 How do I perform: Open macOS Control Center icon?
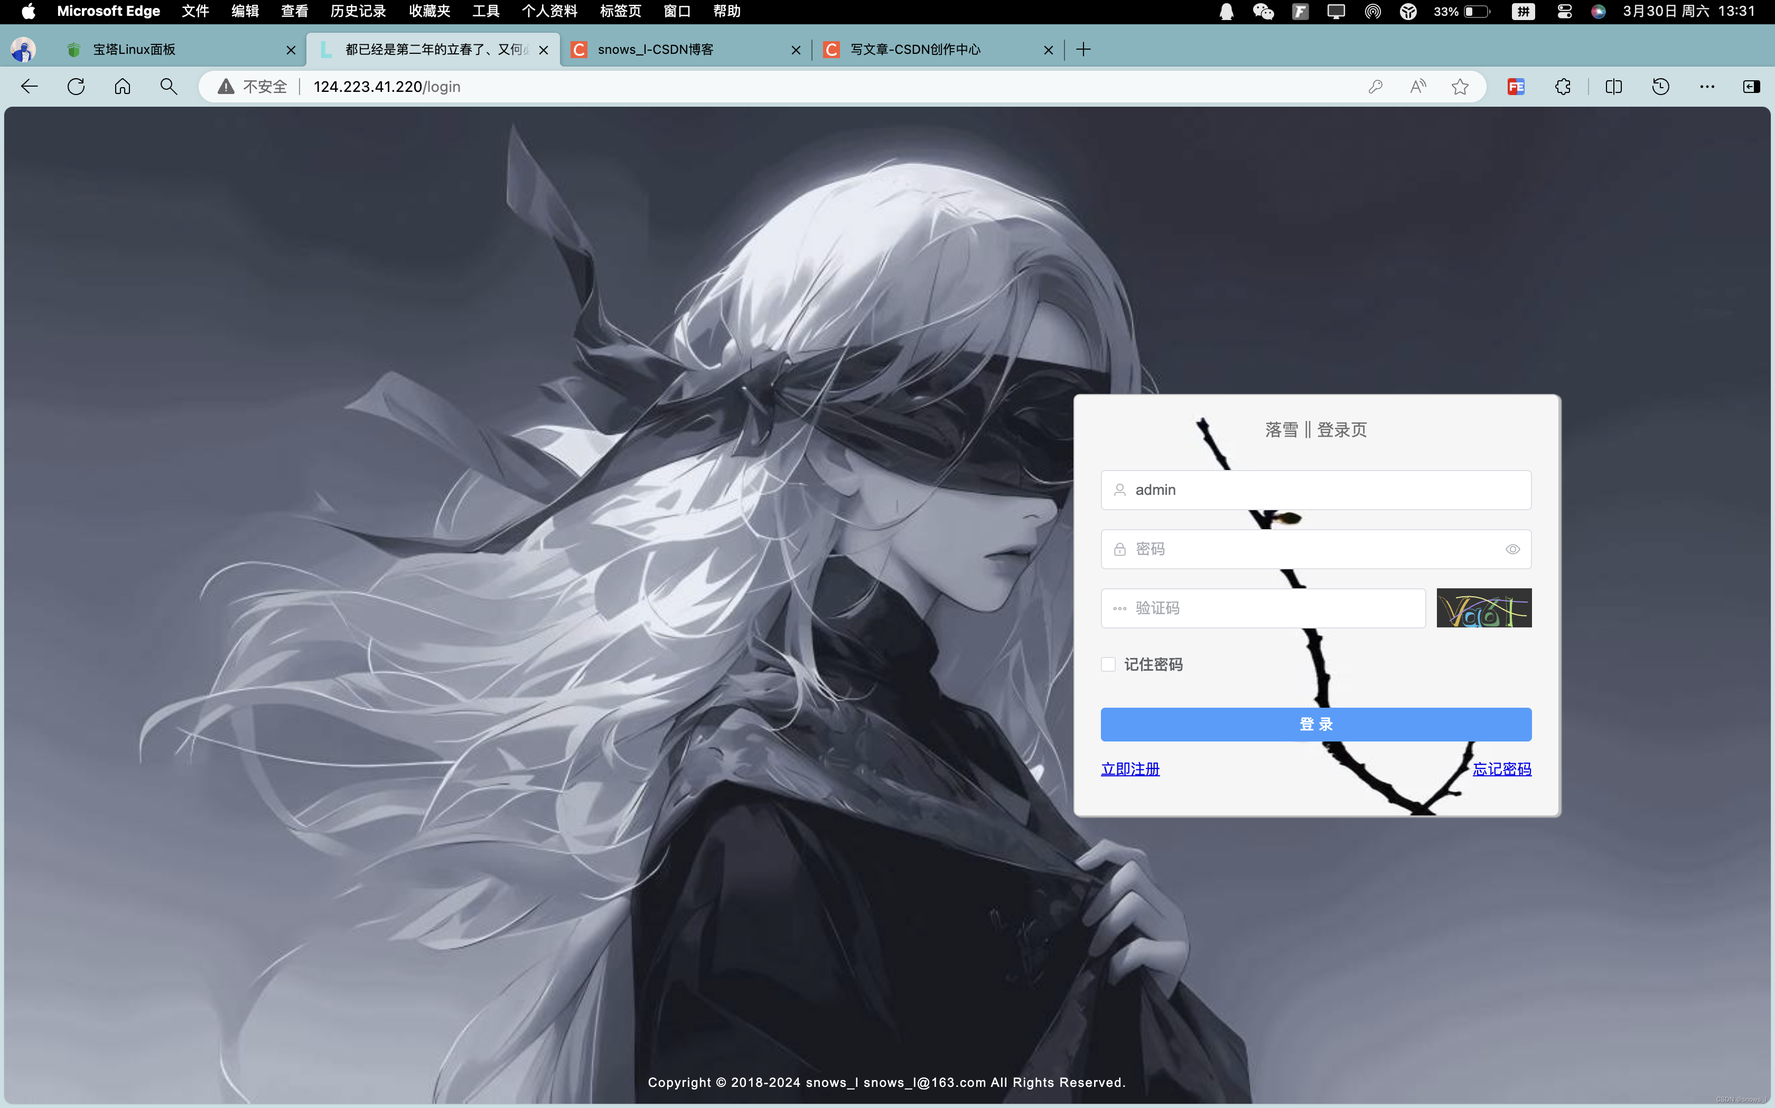click(x=1565, y=11)
